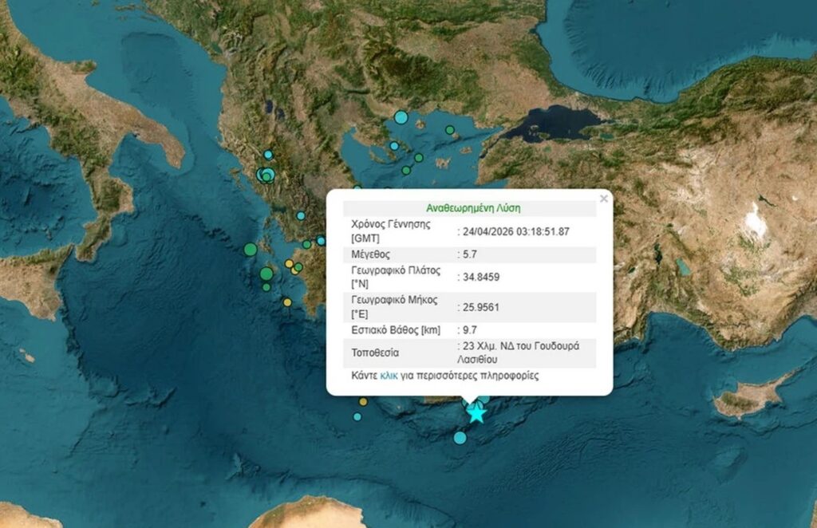Click the tiny green dot below the large Ionian marker

(266, 287)
